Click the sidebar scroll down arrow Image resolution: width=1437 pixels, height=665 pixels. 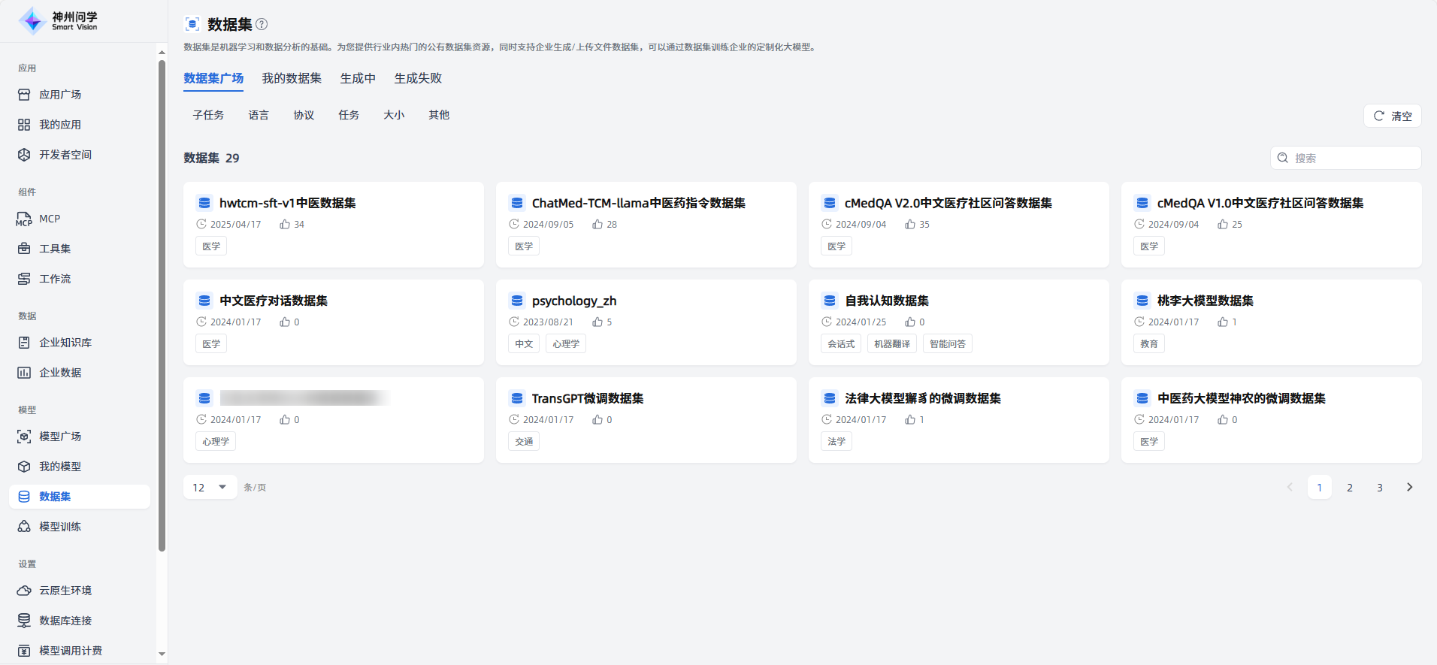coord(162,654)
